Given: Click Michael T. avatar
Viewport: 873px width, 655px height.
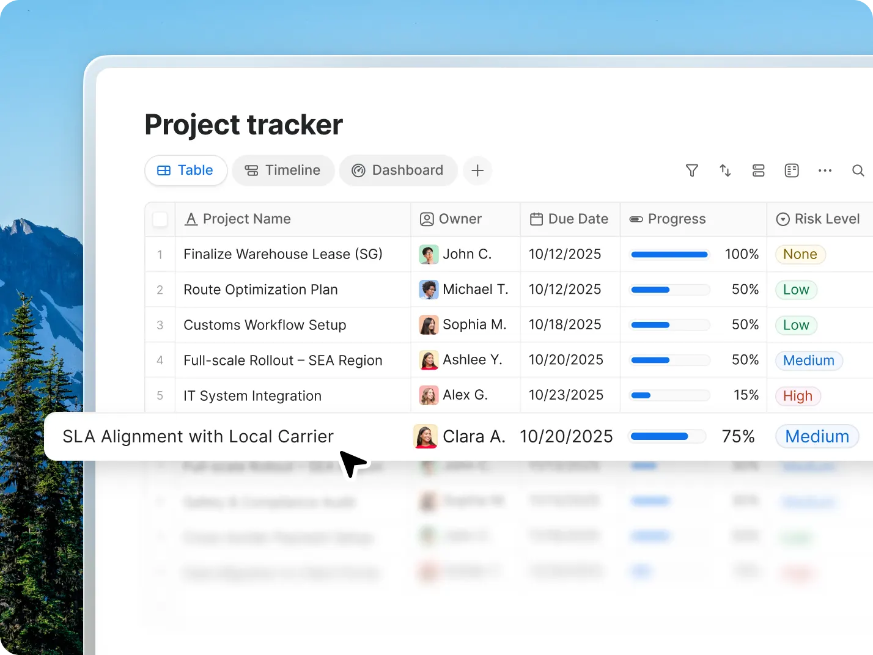Looking at the screenshot, I should 429,290.
